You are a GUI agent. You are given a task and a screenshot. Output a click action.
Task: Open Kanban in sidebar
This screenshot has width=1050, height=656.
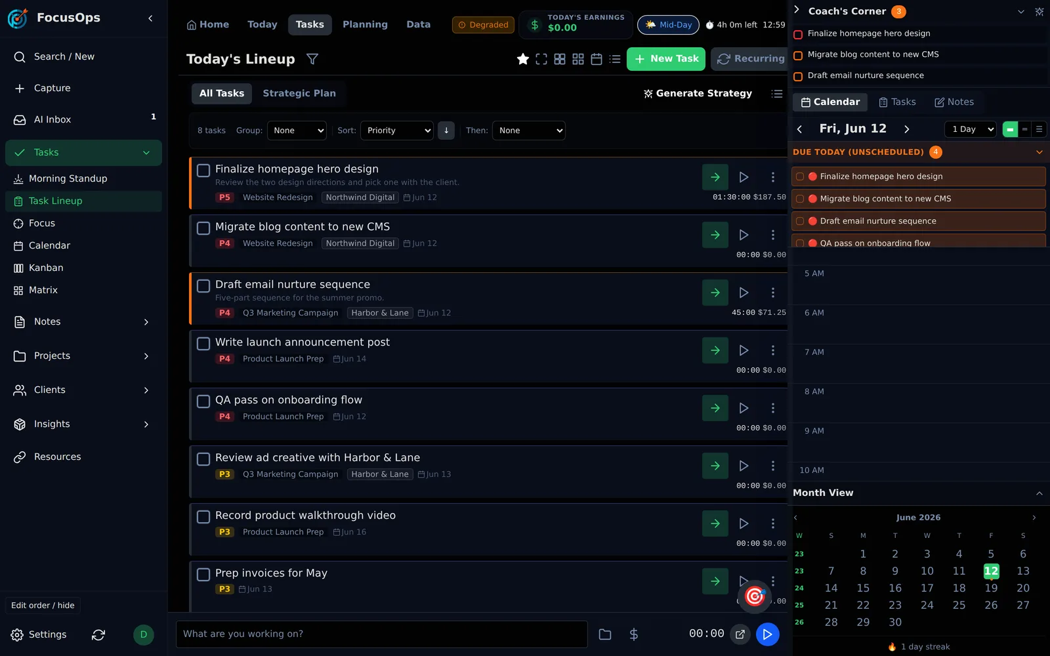tap(46, 268)
